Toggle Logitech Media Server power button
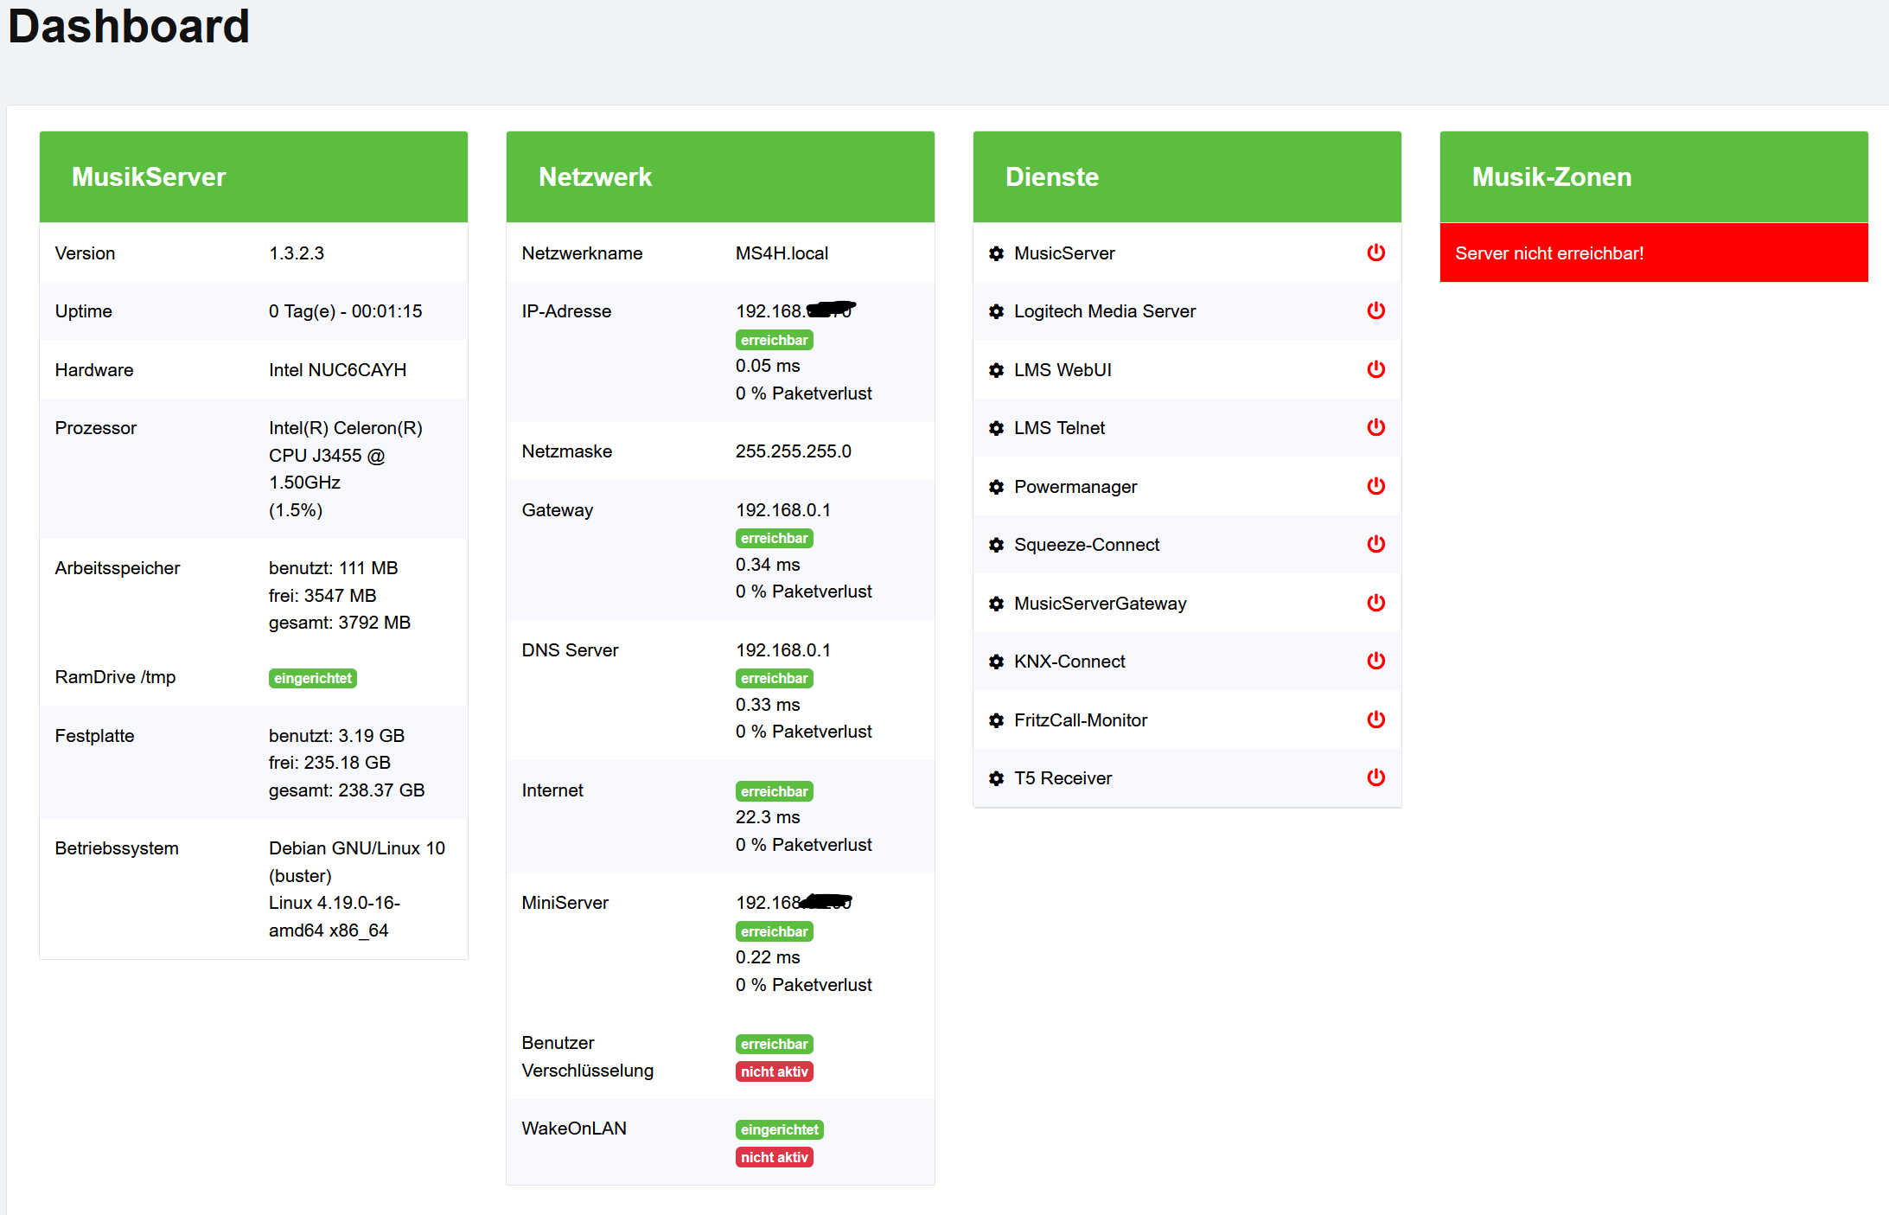 (1375, 310)
